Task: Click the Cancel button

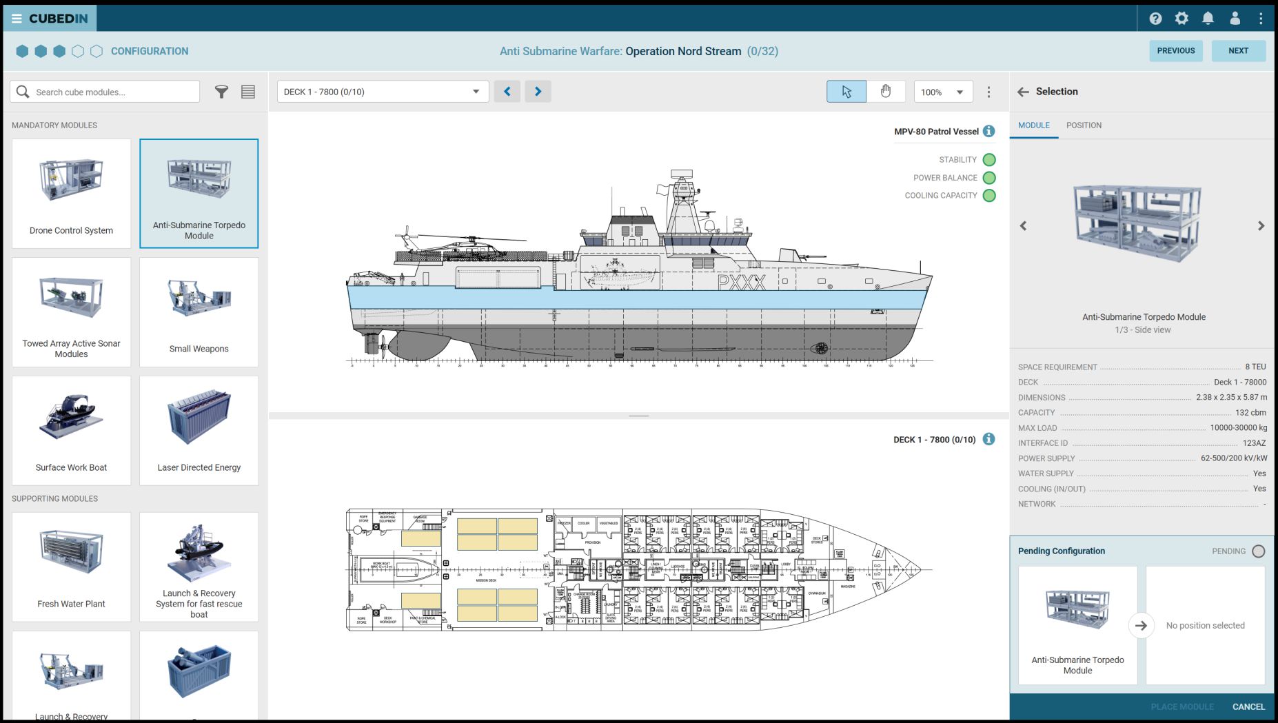Action: pos(1248,706)
